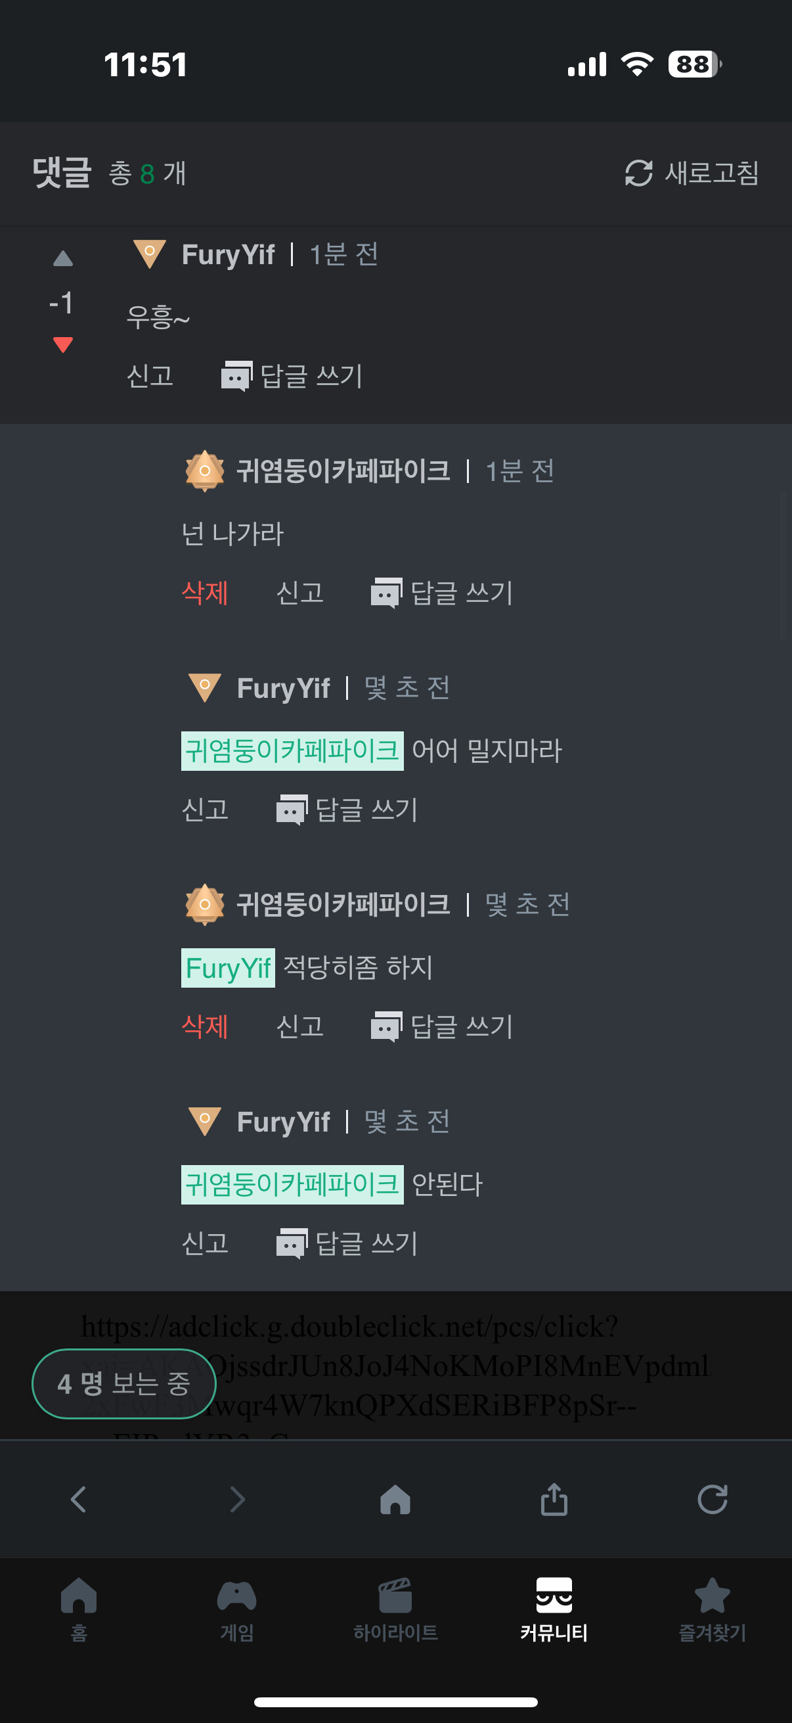This screenshot has width=792, height=1723.
Task: Tap the refresh icon beside 새로고침
Action: pos(638,173)
